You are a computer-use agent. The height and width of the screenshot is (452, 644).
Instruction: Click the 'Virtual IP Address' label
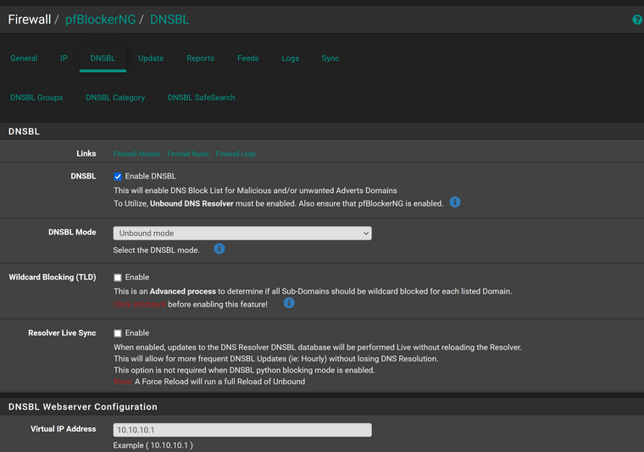[64, 429]
